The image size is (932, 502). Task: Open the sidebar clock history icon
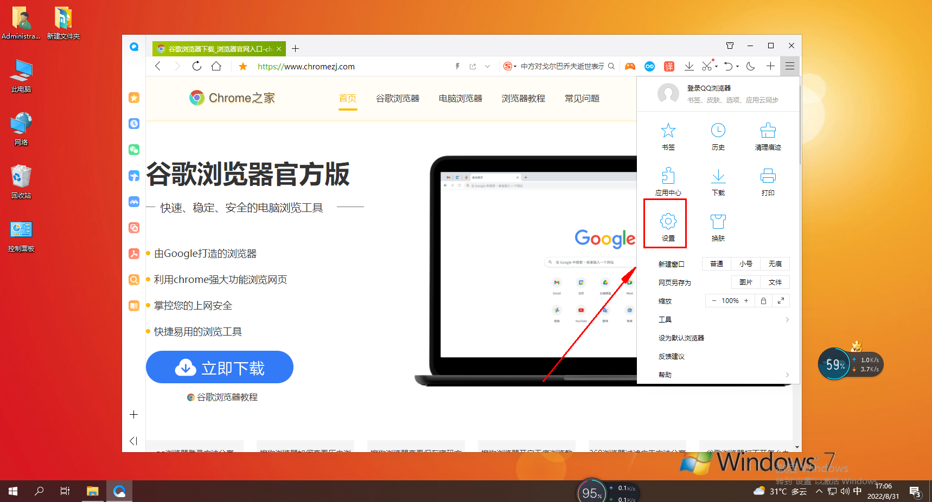tap(134, 124)
